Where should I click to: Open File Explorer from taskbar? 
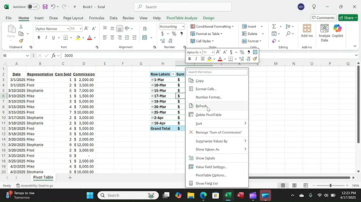click(x=191, y=195)
